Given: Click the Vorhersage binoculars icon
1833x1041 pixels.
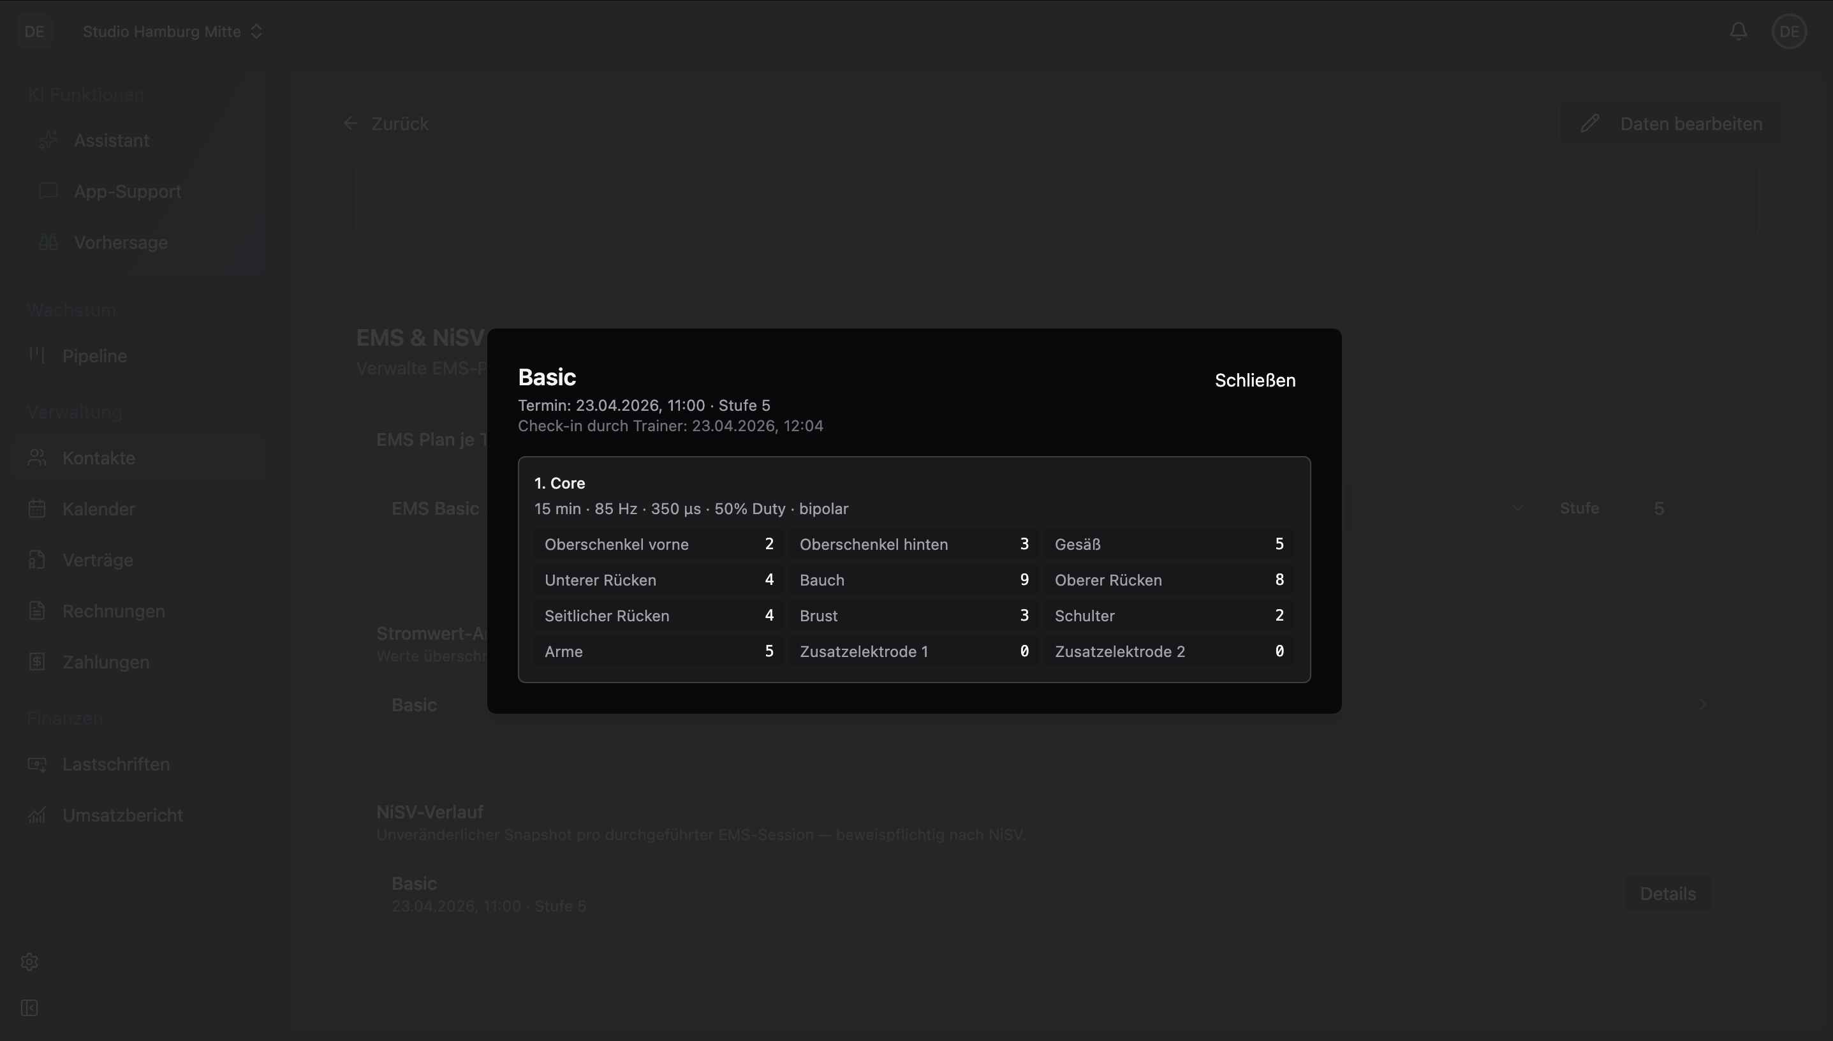Looking at the screenshot, I should [x=48, y=242].
